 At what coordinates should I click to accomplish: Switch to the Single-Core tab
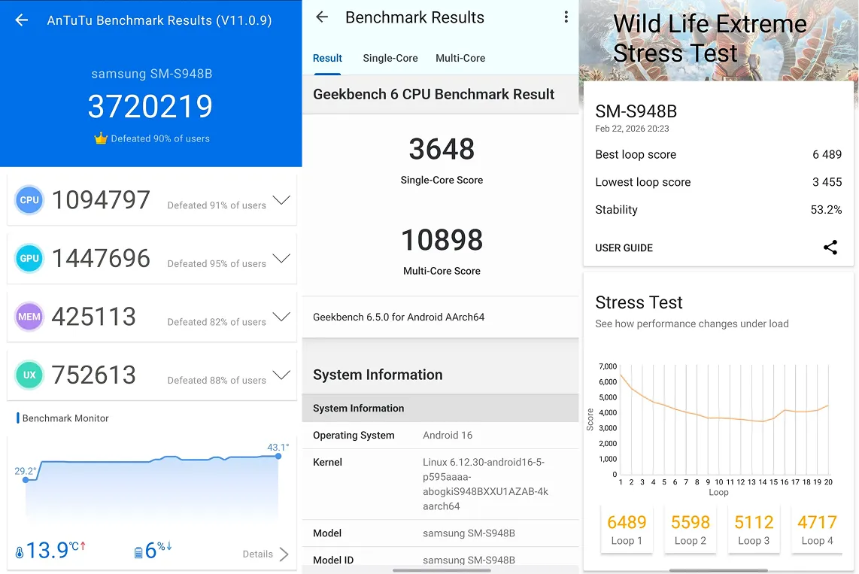pos(390,58)
